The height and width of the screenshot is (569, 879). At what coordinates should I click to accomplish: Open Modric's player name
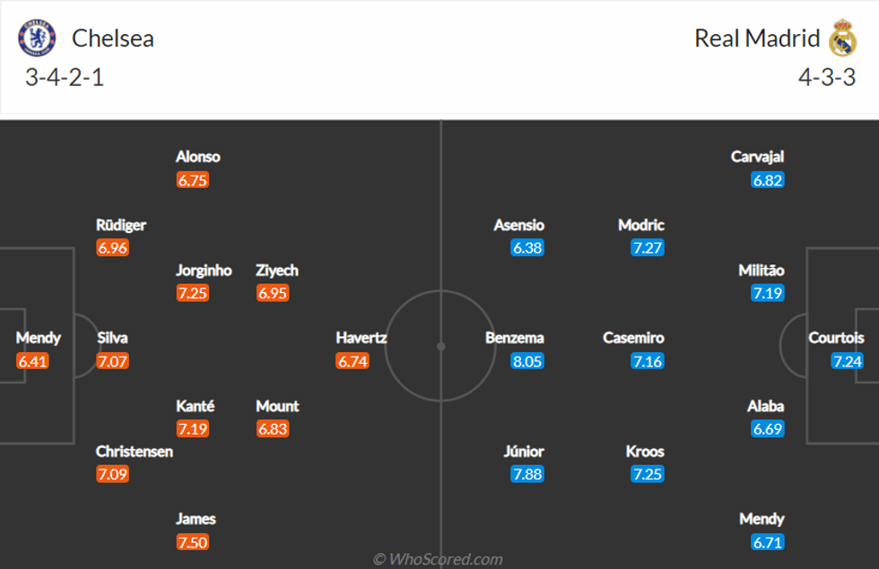point(641,225)
